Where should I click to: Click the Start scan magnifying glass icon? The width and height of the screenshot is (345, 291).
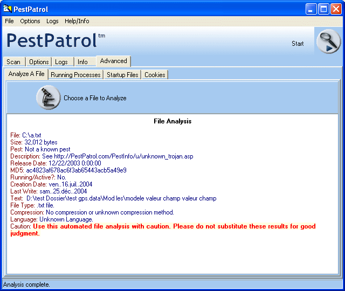click(x=328, y=41)
